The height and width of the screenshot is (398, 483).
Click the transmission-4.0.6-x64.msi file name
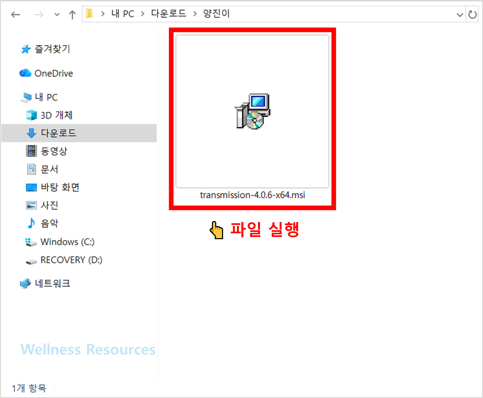[x=253, y=195]
